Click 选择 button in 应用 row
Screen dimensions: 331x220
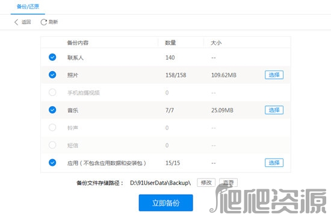[x=274, y=163]
